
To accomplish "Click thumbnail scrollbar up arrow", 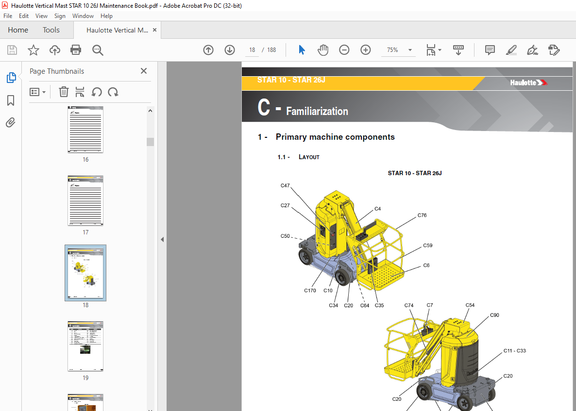I will click(150, 111).
